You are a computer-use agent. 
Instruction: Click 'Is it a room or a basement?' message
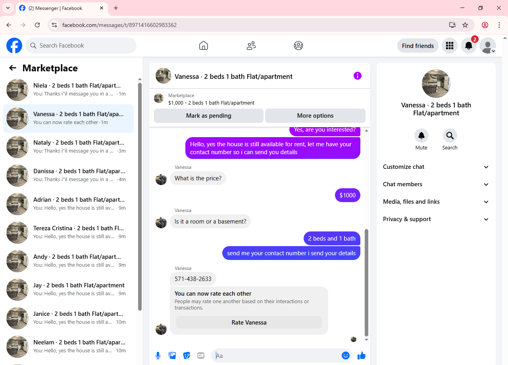pyautogui.click(x=210, y=222)
